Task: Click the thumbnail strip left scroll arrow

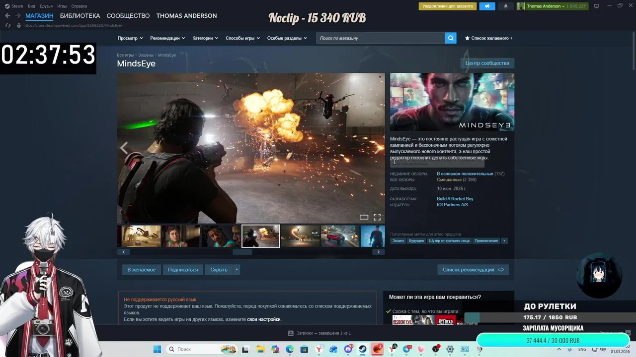Action: (x=123, y=252)
